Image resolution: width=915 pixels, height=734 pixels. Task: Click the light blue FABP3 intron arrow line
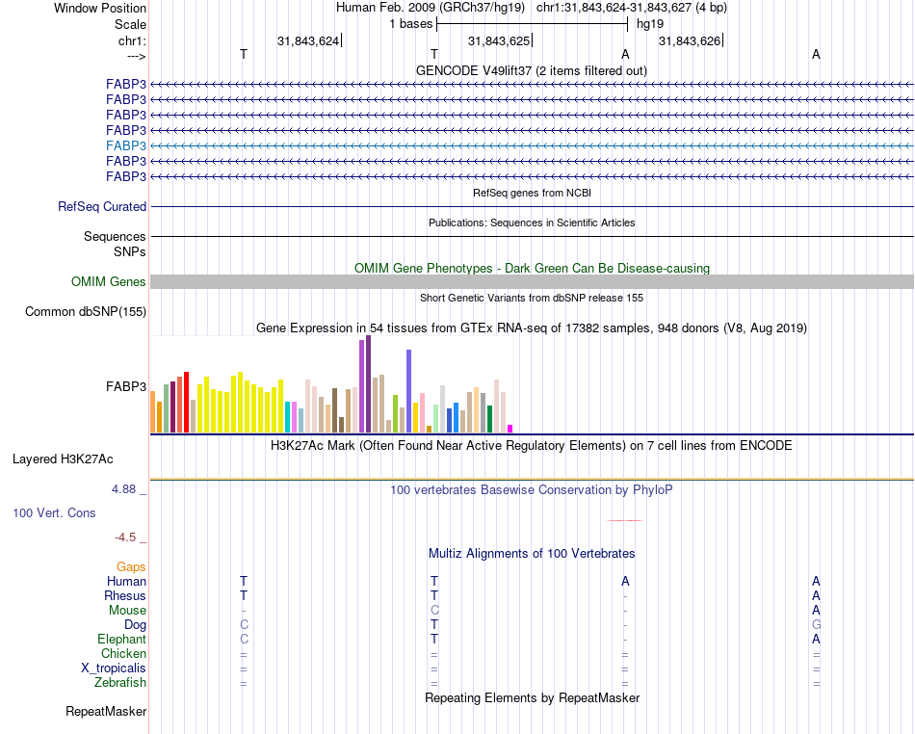532,145
